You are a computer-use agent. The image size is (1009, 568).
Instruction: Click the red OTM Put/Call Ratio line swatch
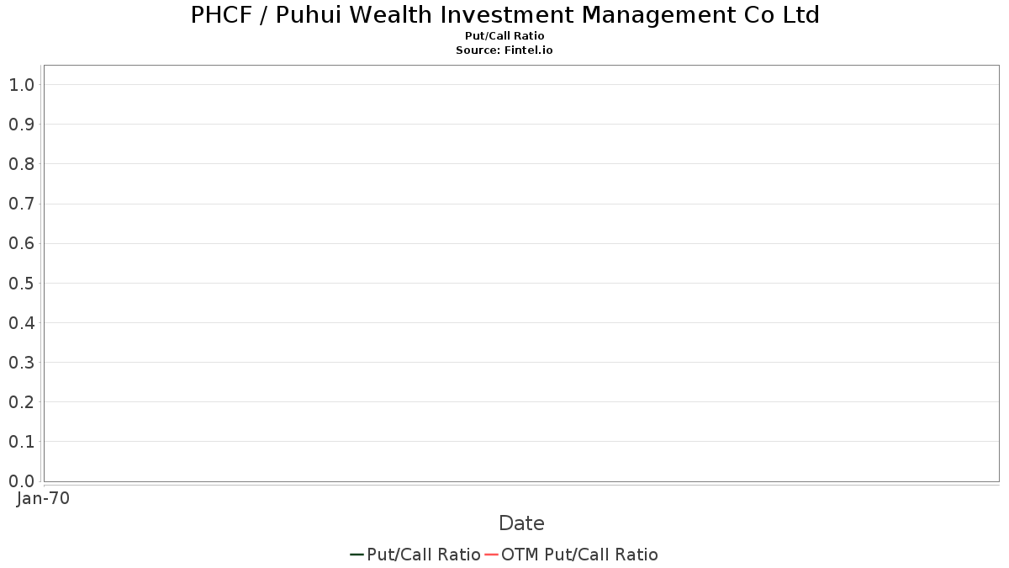point(492,555)
